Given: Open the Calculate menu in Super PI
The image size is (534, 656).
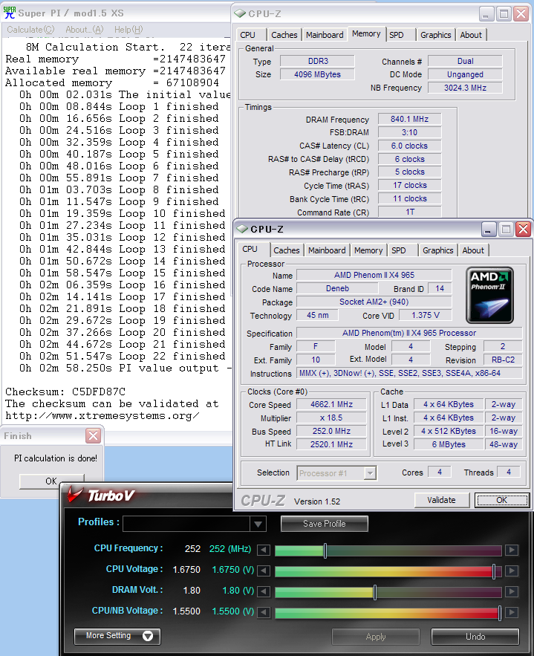Looking at the screenshot, I should click(30, 30).
